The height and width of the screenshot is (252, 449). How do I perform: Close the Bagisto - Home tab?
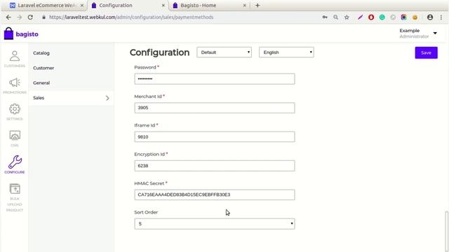point(245,6)
